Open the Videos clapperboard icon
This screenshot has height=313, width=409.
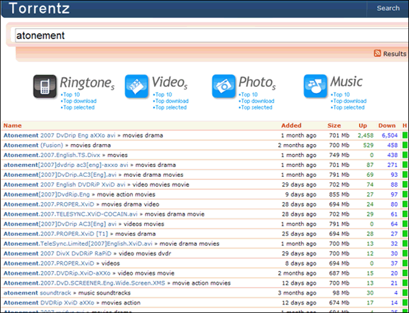pos(136,86)
